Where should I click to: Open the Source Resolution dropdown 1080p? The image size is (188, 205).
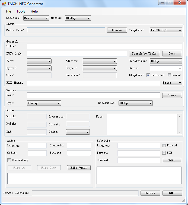(135, 103)
